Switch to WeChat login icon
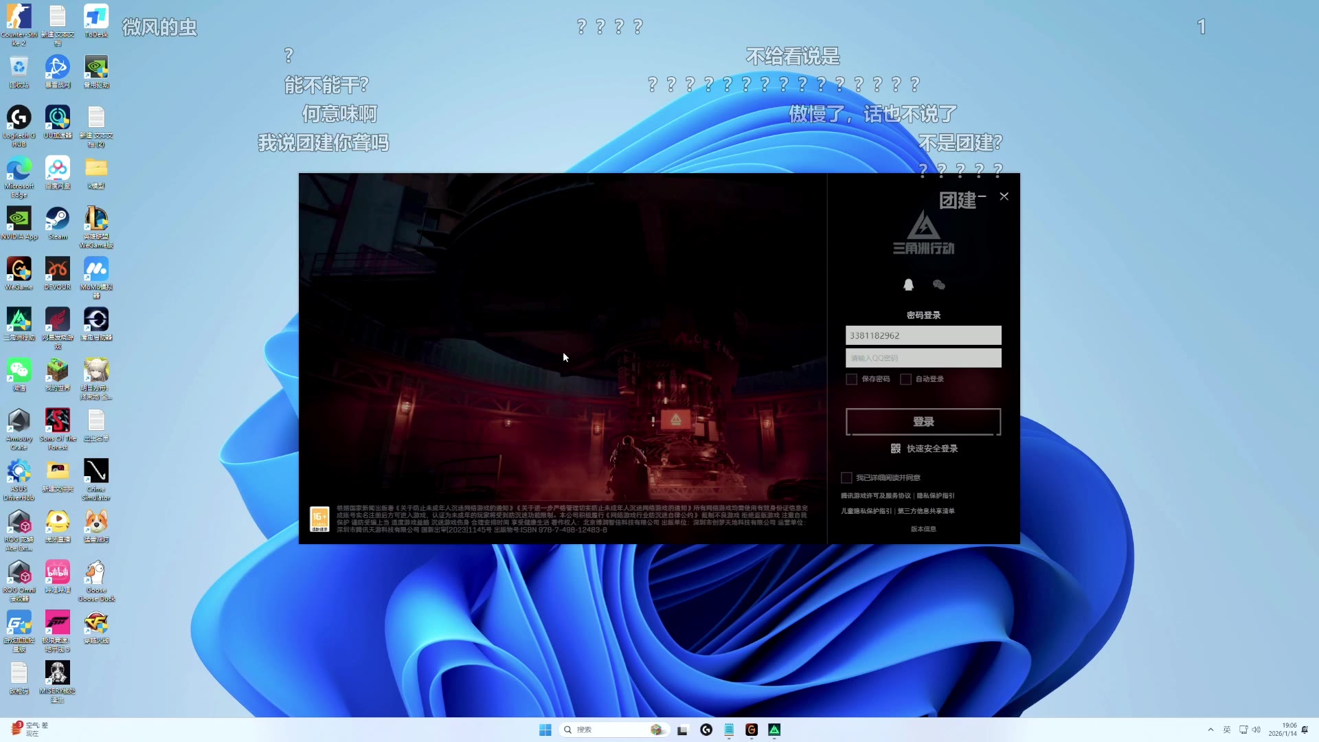Image resolution: width=1319 pixels, height=742 pixels. [939, 284]
